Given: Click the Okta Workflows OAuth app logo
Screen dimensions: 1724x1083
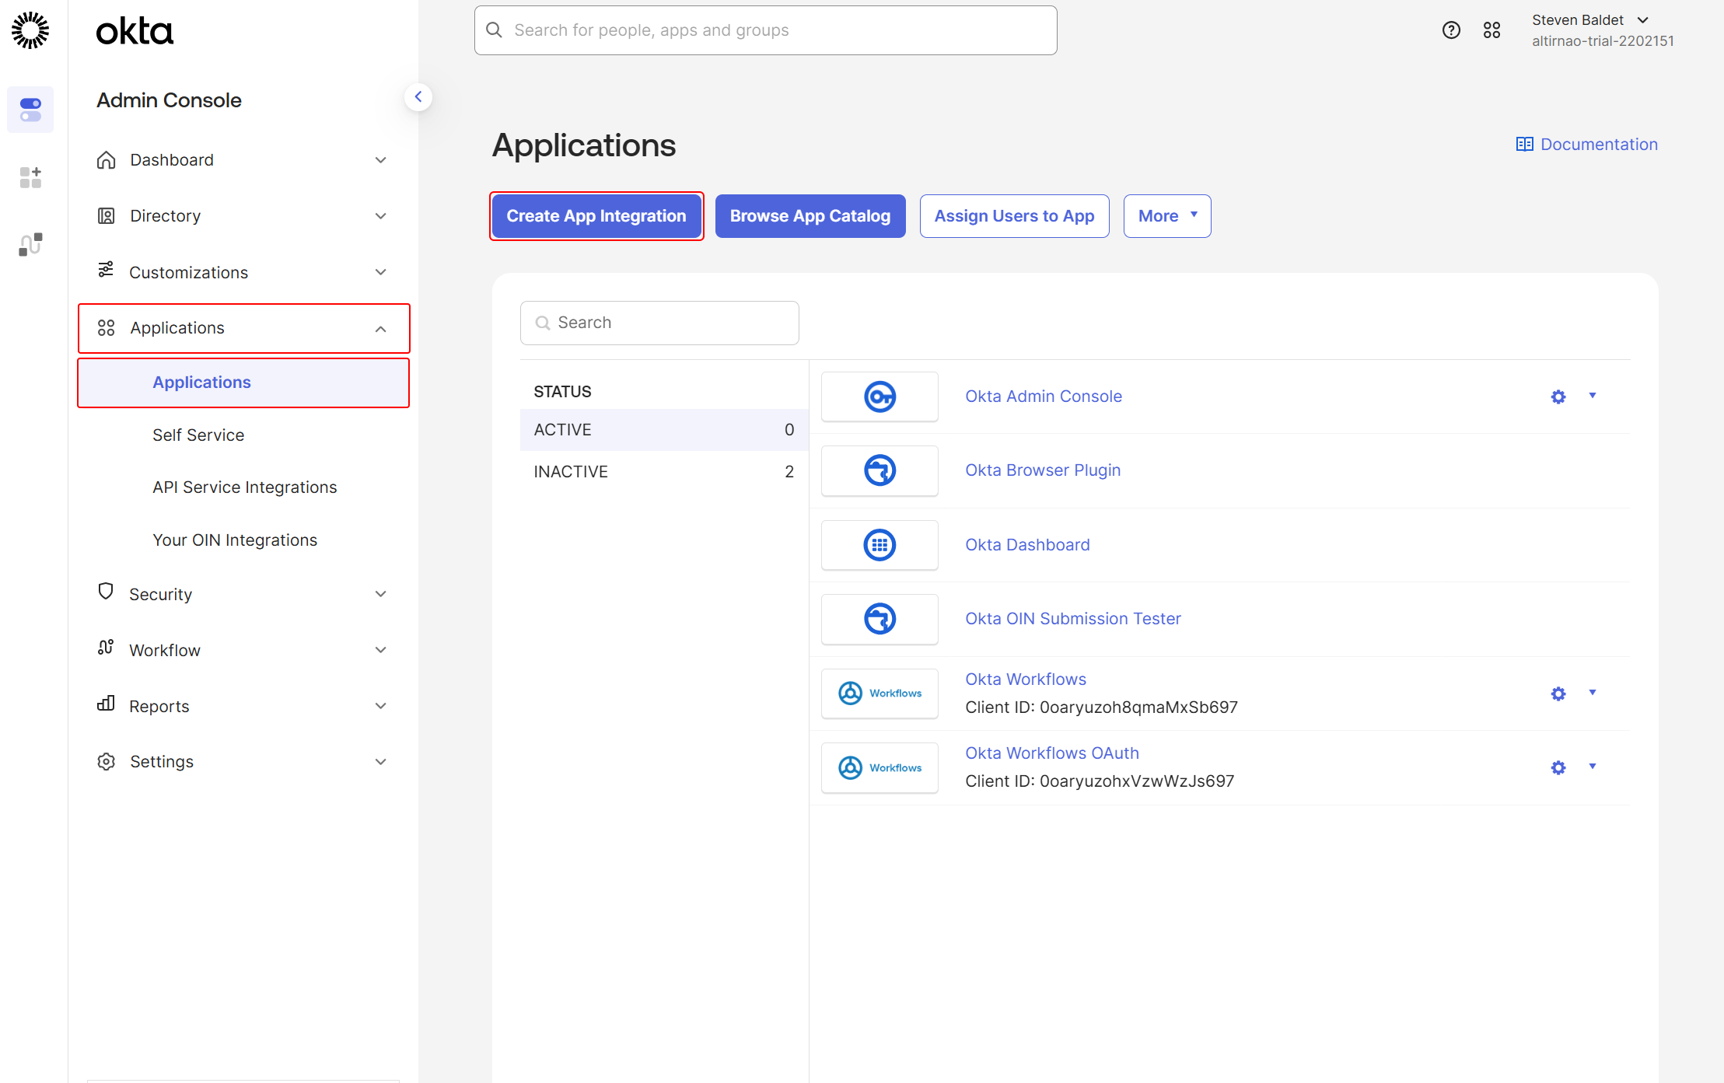Looking at the screenshot, I should click(879, 768).
